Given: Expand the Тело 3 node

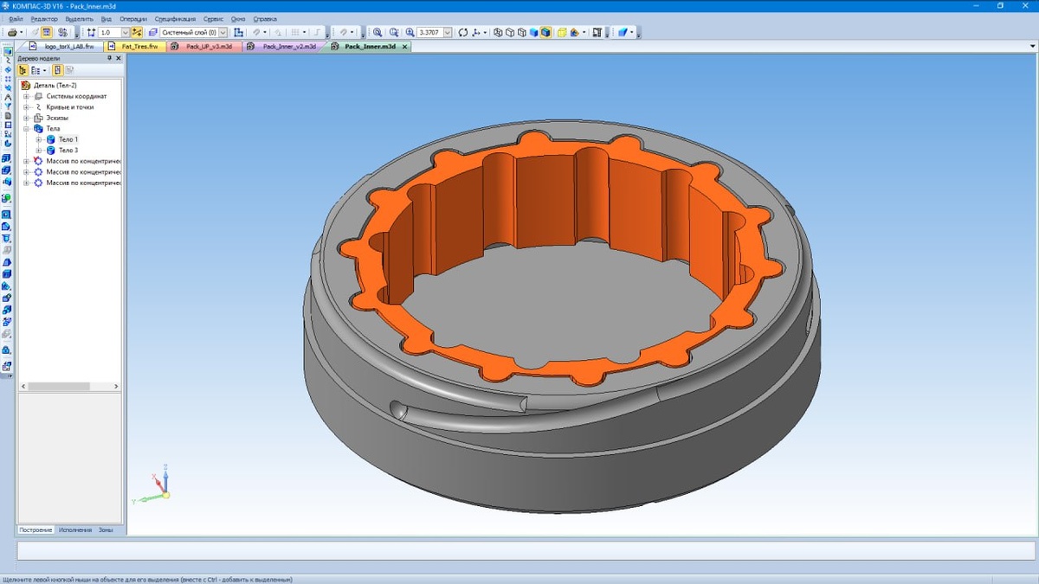Looking at the screenshot, I should 39,150.
